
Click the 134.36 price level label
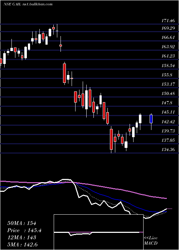(168, 150)
